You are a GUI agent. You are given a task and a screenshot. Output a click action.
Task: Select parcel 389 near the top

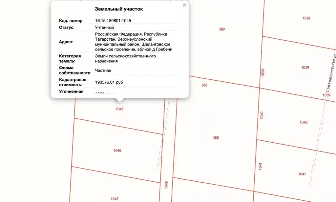(222, 29)
